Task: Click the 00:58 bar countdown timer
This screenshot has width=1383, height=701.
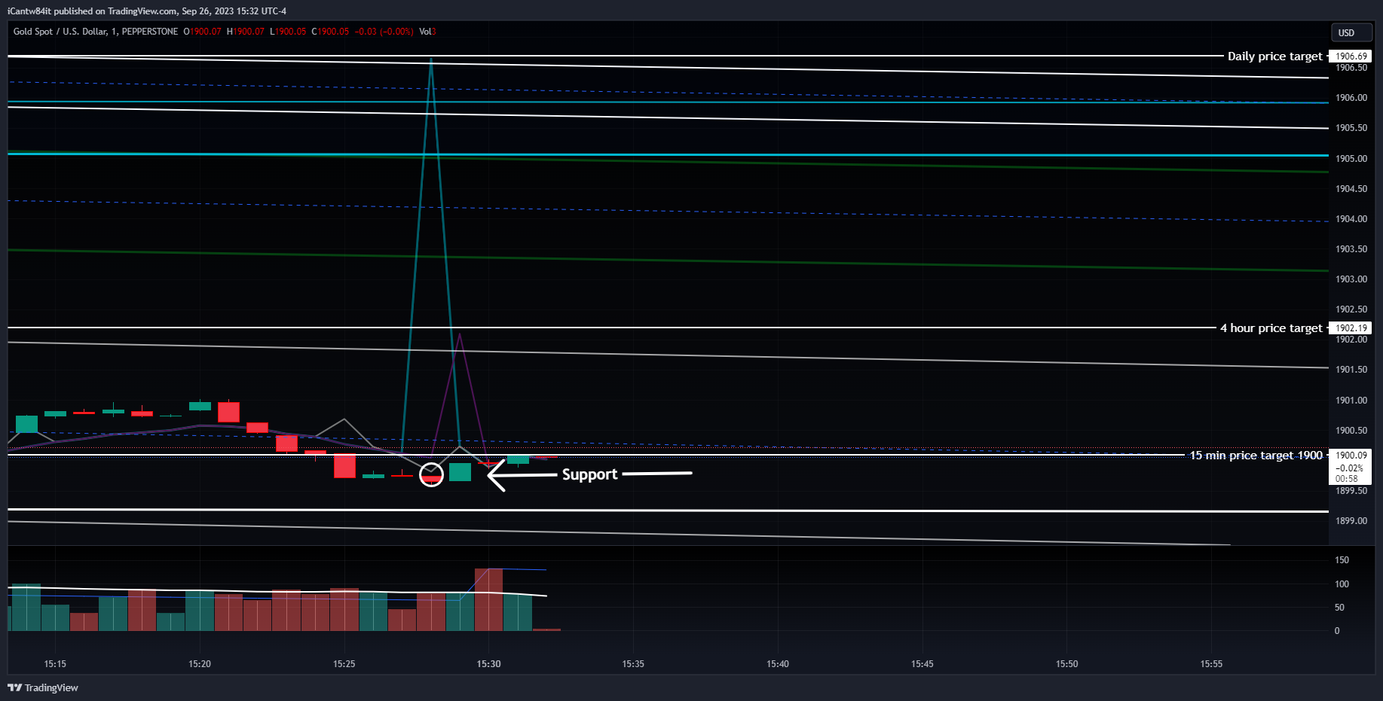Action: (x=1347, y=479)
